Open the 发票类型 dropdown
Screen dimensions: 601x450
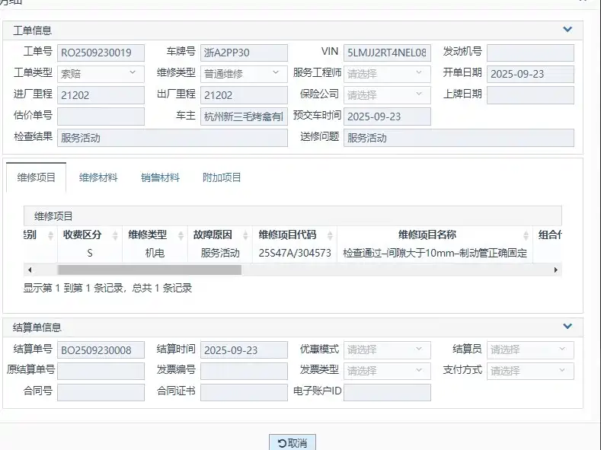pos(387,371)
